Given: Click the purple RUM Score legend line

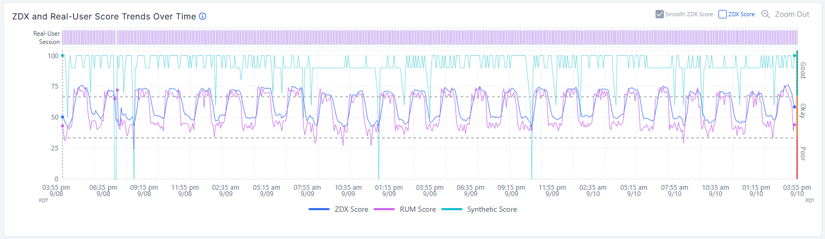Looking at the screenshot, I should pyautogui.click(x=384, y=209).
